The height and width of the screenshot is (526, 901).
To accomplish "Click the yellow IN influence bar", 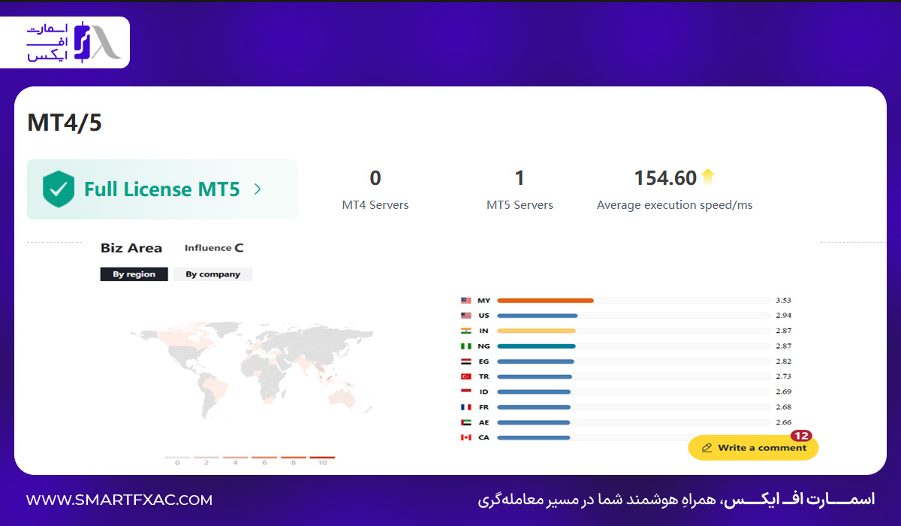I will [536, 331].
